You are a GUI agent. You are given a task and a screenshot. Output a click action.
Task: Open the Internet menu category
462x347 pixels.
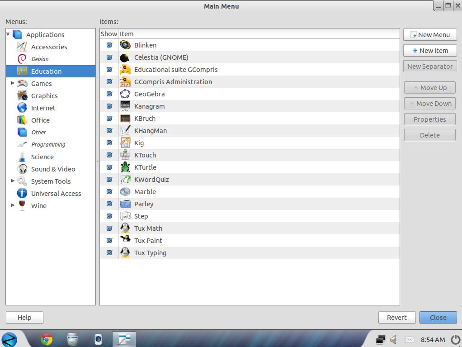point(43,108)
